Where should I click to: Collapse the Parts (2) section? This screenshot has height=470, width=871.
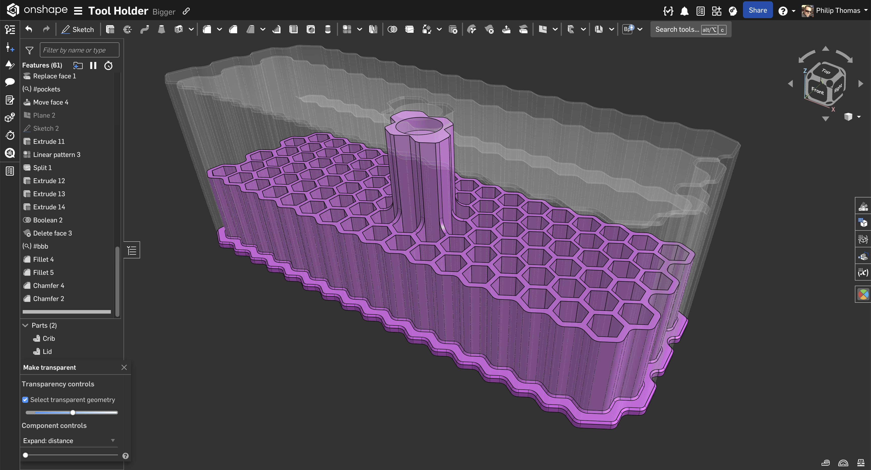point(25,325)
